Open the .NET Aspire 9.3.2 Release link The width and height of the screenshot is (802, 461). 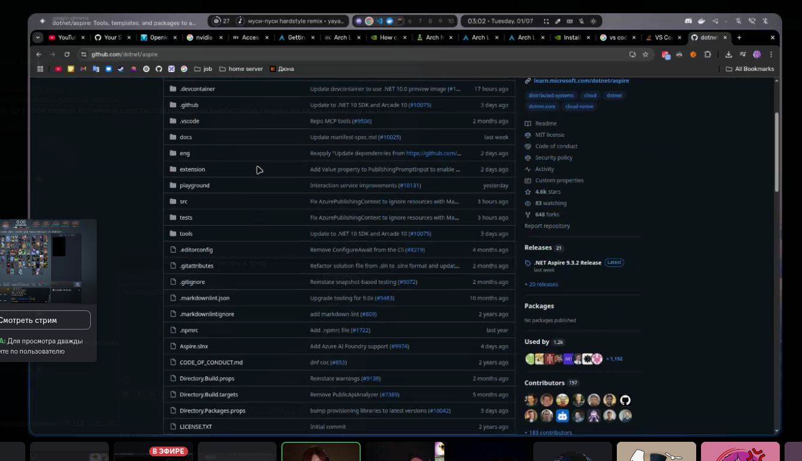click(568, 263)
